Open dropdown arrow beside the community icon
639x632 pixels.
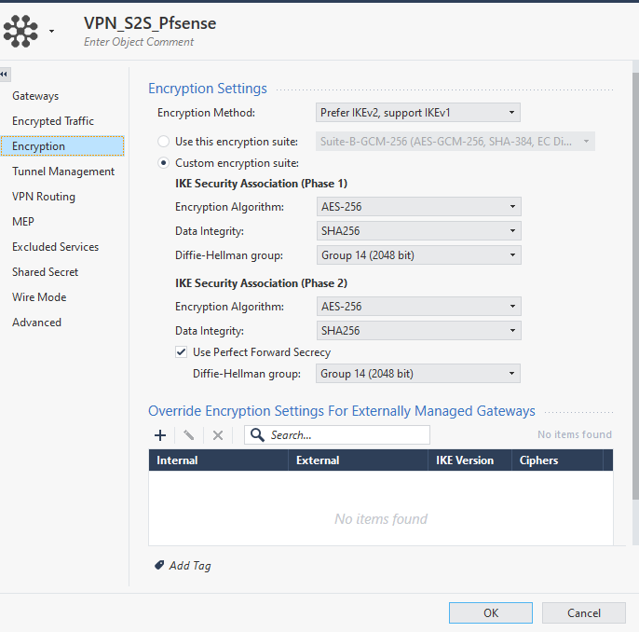point(51,32)
